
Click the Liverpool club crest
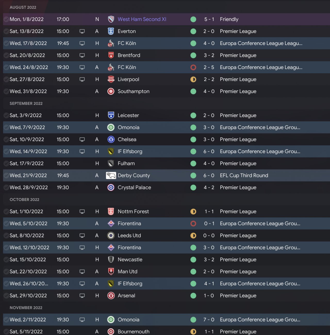[x=111, y=79]
